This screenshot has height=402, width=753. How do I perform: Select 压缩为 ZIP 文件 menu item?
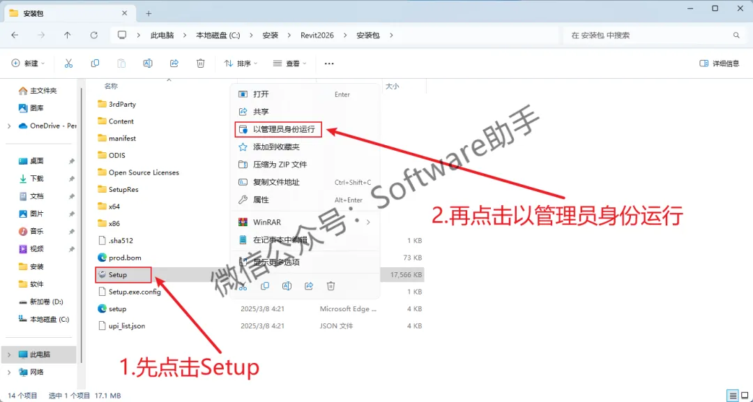point(305,165)
